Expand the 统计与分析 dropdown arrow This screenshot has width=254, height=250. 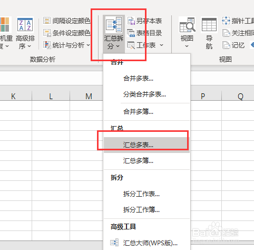click(88, 45)
